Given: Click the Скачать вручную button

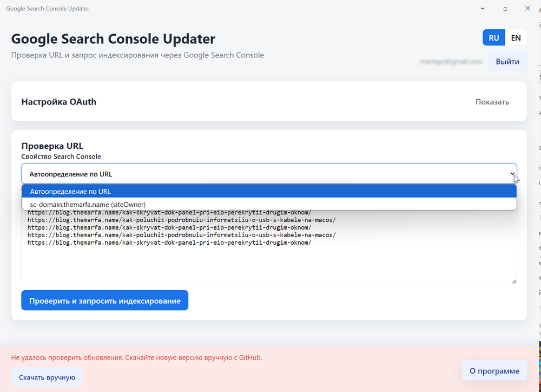Looking at the screenshot, I should pos(47,377).
